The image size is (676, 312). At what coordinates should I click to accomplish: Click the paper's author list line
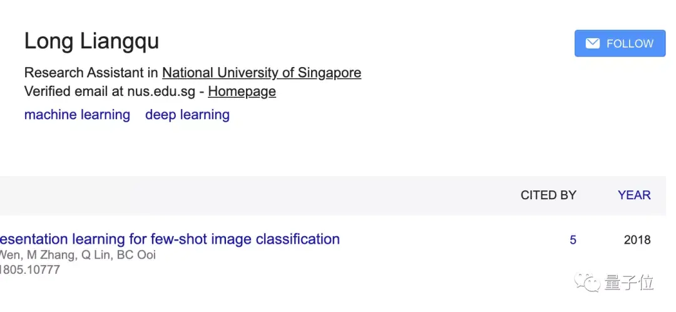point(78,255)
